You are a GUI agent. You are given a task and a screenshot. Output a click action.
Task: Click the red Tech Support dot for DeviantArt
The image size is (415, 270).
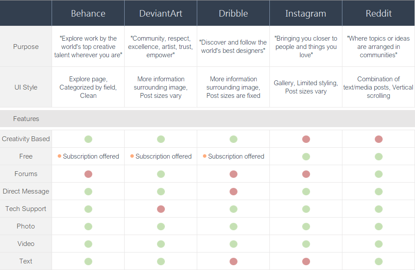coord(161,209)
